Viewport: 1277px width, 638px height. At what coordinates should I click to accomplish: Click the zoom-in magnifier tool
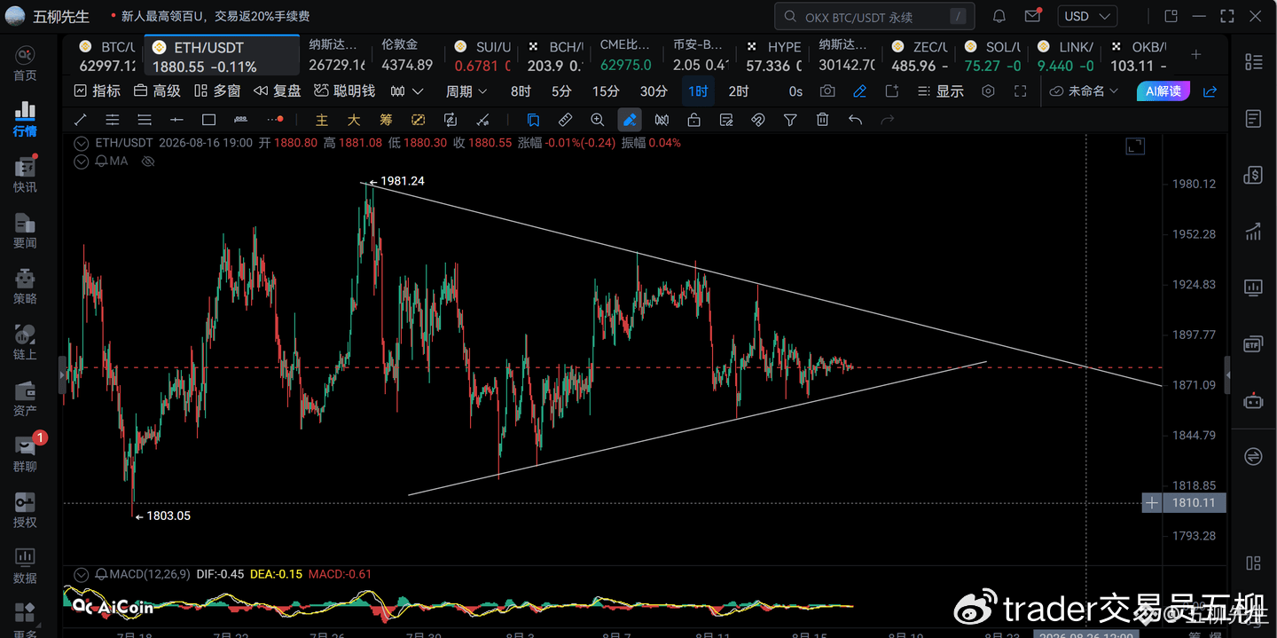598,120
